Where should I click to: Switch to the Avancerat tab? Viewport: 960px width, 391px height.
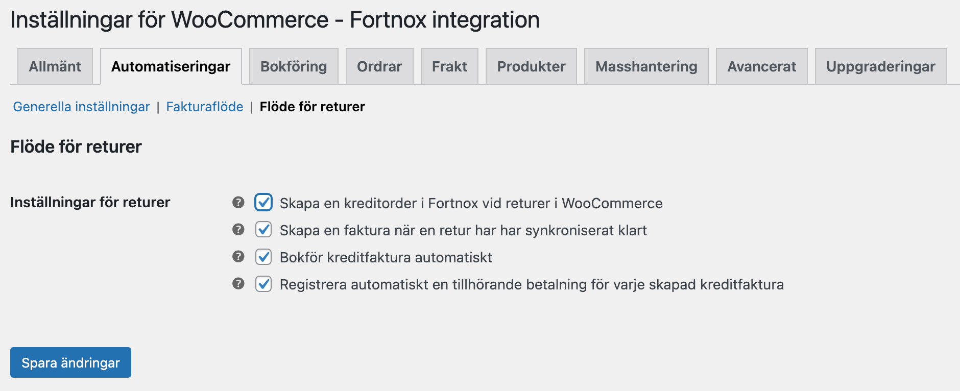coord(761,66)
